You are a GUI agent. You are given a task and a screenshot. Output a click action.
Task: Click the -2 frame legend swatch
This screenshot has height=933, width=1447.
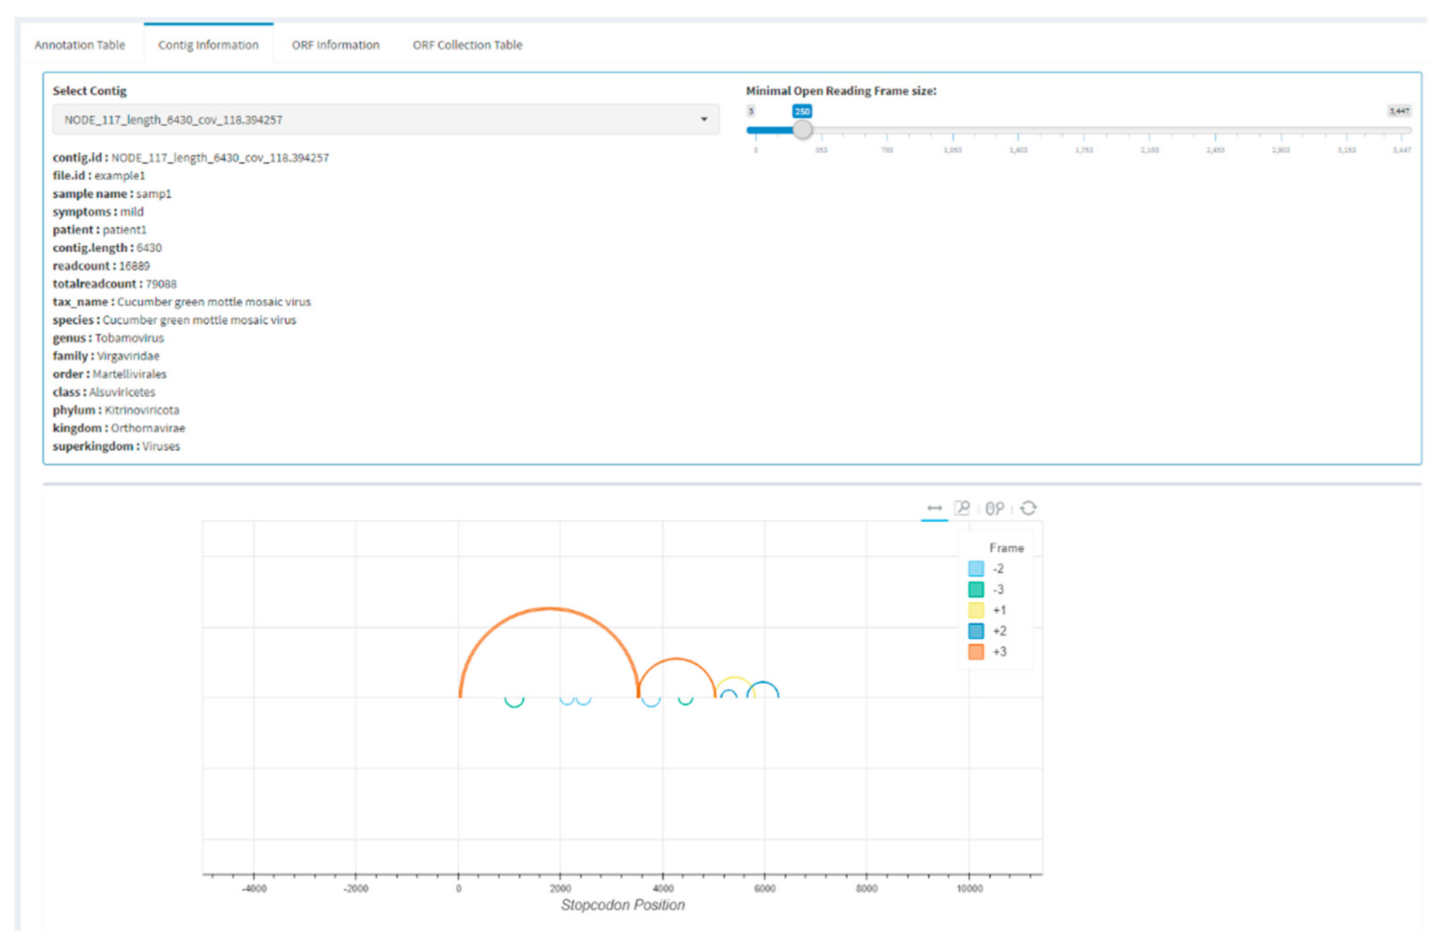click(x=975, y=568)
